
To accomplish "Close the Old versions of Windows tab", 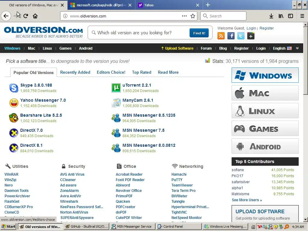I will (x=62, y=5).
